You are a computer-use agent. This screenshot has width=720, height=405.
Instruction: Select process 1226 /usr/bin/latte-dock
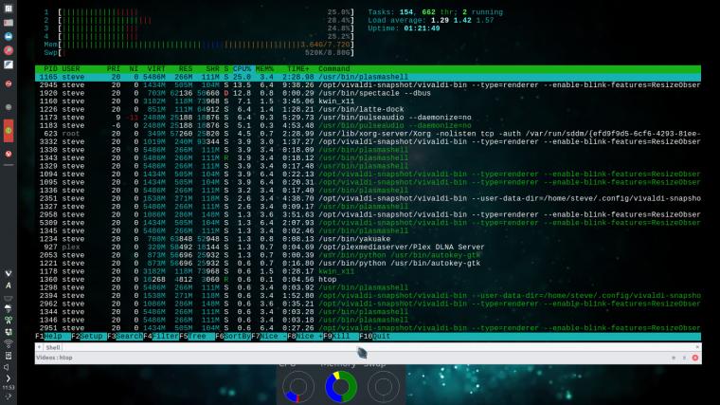click(x=368, y=109)
